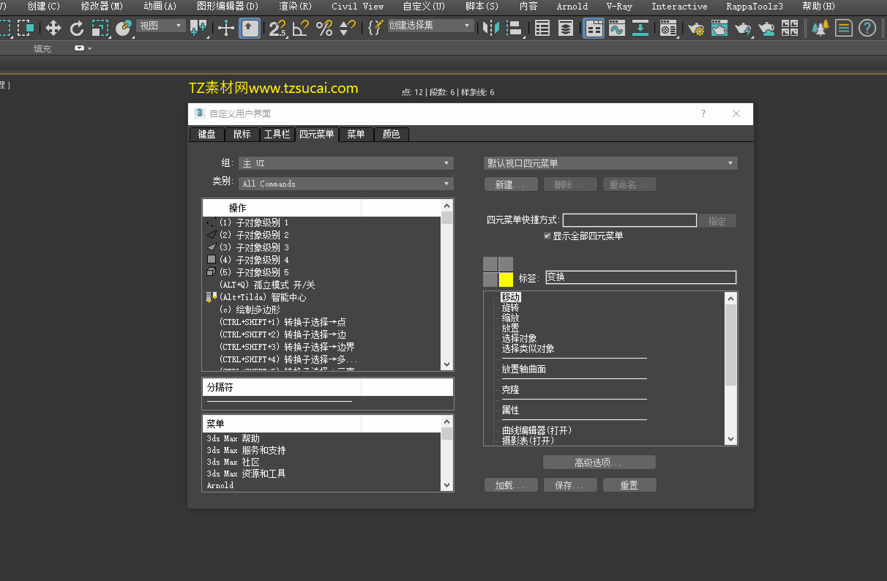Toggle the Percent Snap icon
The width and height of the screenshot is (887, 581).
coord(324,29)
